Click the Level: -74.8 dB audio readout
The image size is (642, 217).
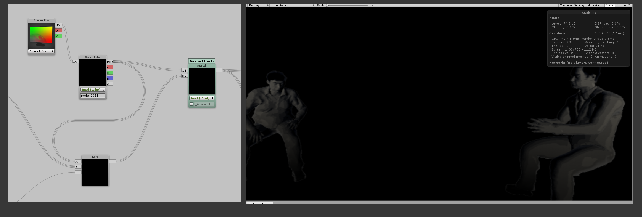coord(563,23)
